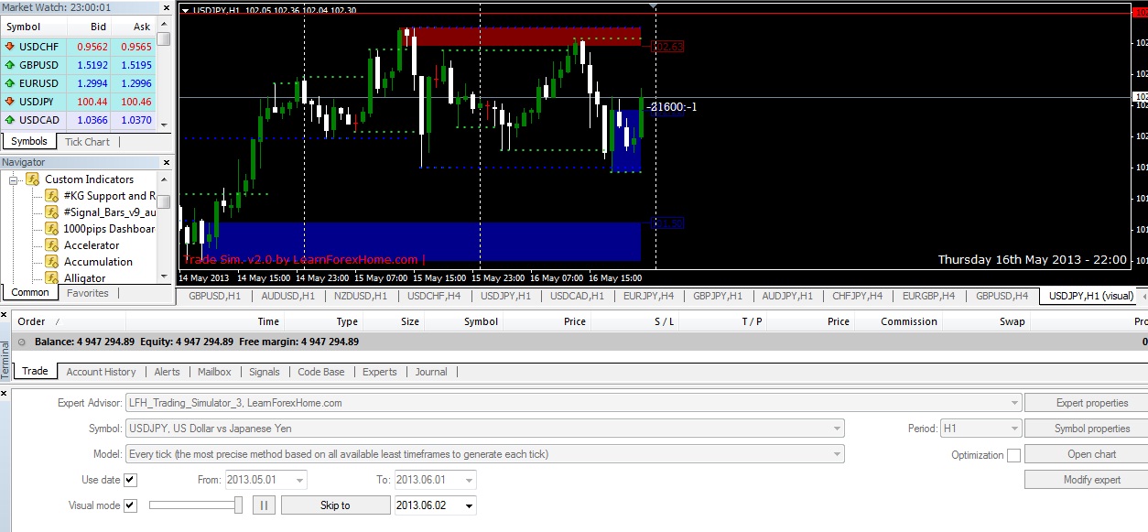Click the GBPUSD up-arrow symbol icon
1148x532 pixels.
(10, 65)
